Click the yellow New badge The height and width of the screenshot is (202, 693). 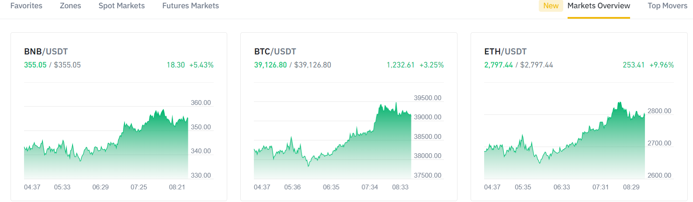coord(551,6)
